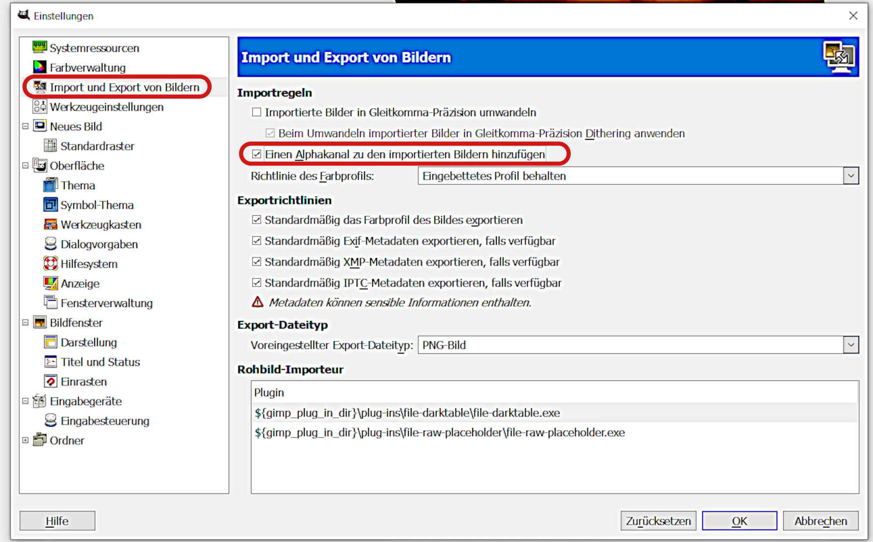The height and width of the screenshot is (542, 873).
Task: Click the Einrasten snapping icon
Action: [51, 381]
